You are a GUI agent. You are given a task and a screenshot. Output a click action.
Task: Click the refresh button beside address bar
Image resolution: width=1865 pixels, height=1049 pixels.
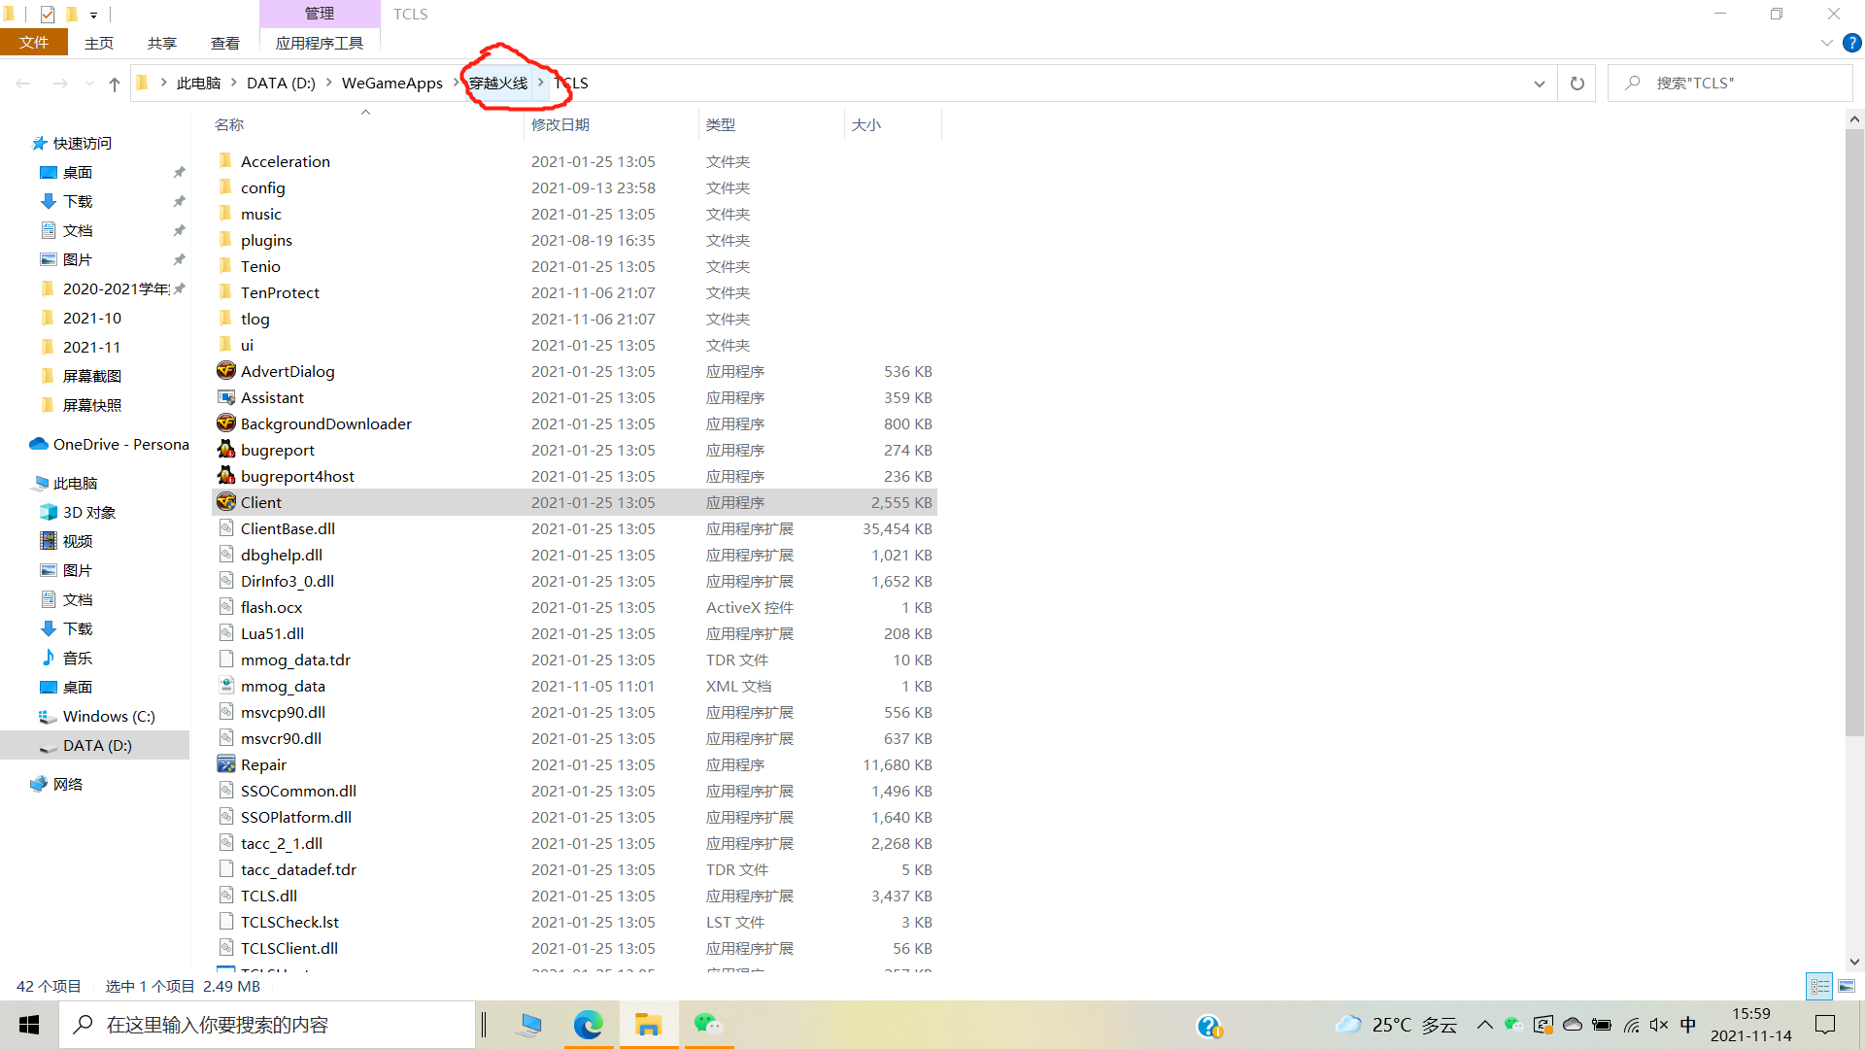pos(1577,84)
